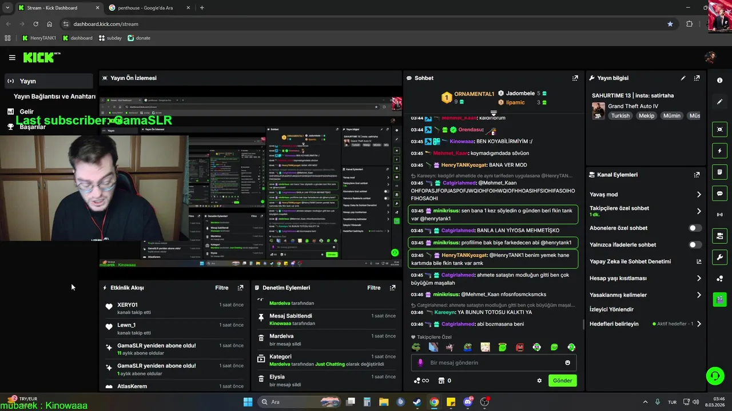The image size is (732, 411).
Task: Open the subday bookmark
Action: point(110,38)
